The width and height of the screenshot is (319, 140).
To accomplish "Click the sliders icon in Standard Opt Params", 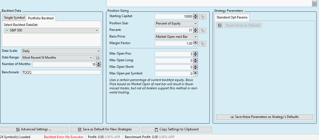I will point(220,25).
